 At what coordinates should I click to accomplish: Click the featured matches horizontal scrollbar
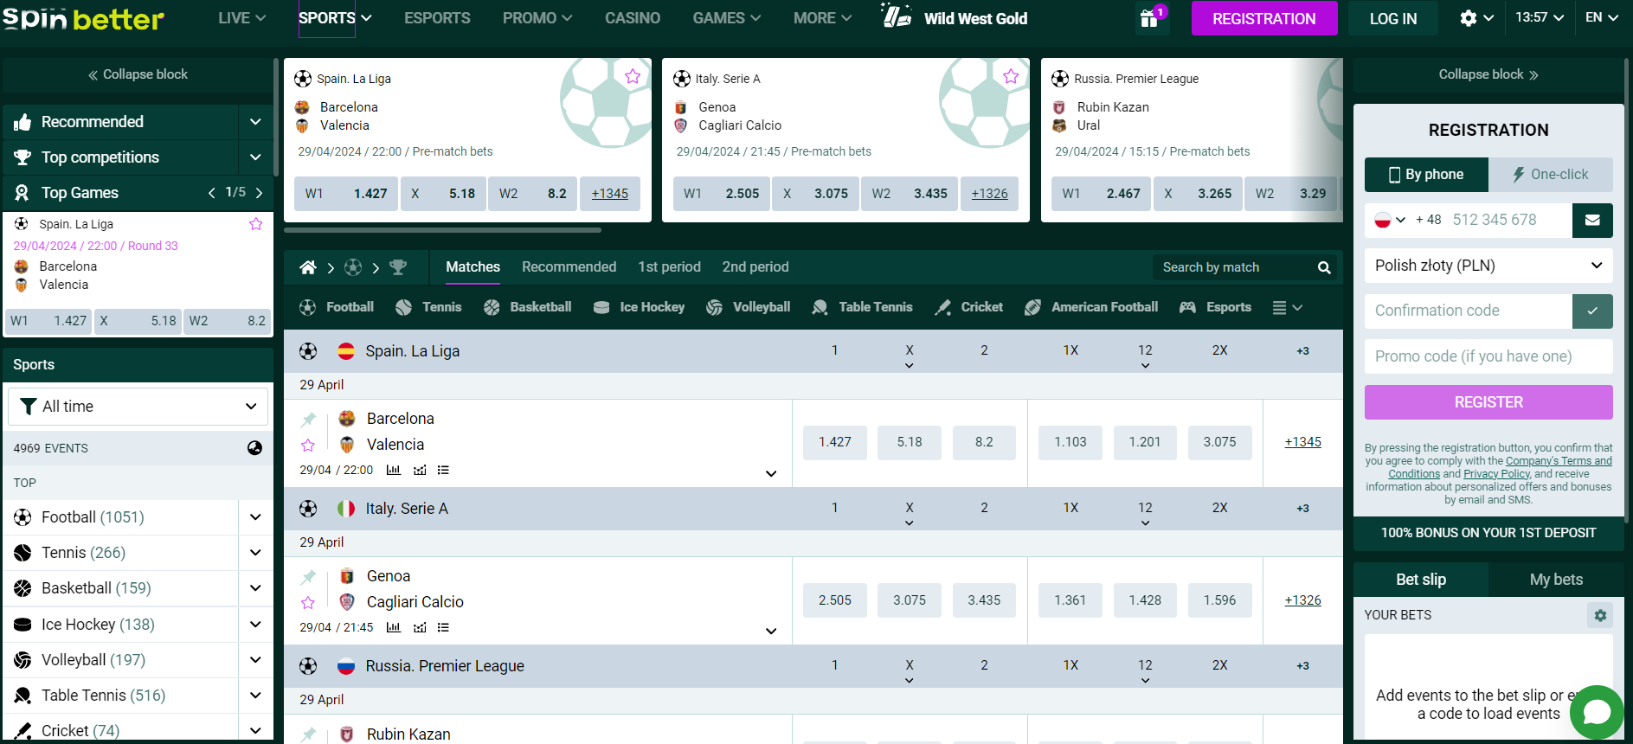pyautogui.click(x=442, y=230)
